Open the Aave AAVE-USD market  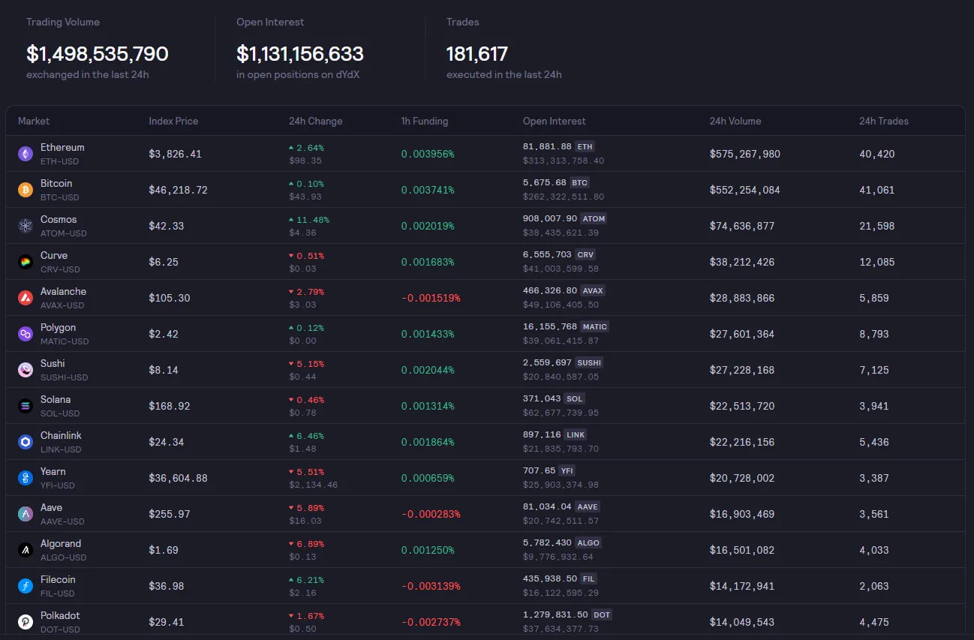[x=485, y=514]
